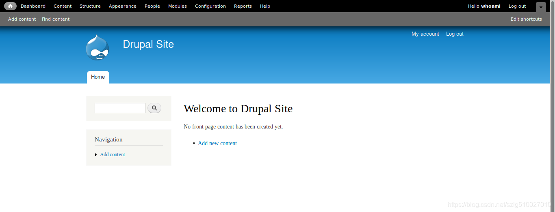Open the People menu
555x212 pixels.
pyautogui.click(x=152, y=6)
